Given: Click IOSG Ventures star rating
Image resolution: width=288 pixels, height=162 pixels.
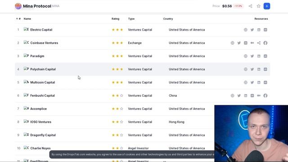Looking at the screenshot, I should (x=117, y=122).
